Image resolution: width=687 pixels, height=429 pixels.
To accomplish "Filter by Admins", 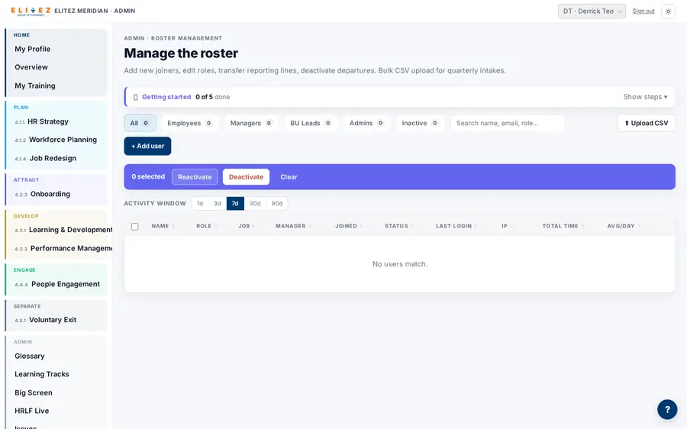I will tap(366, 123).
